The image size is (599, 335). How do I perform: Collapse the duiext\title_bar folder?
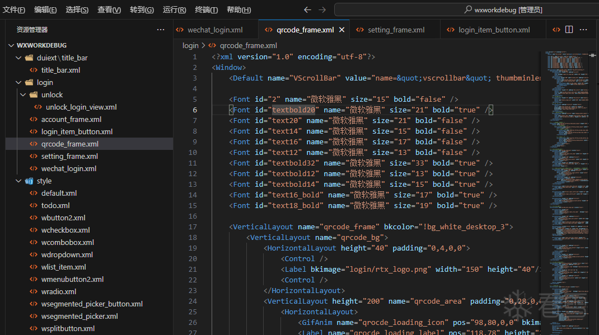18,58
